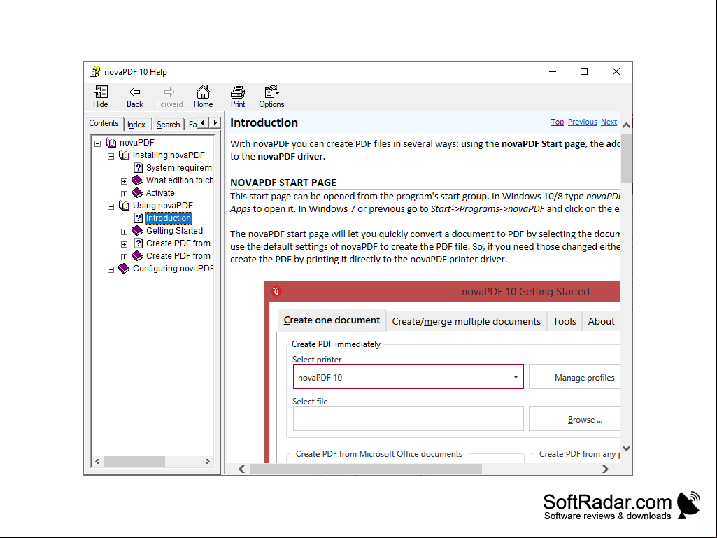Switch to the Contents tab
The width and height of the screenshot is (717, 538).
click(x=104, y=123)
